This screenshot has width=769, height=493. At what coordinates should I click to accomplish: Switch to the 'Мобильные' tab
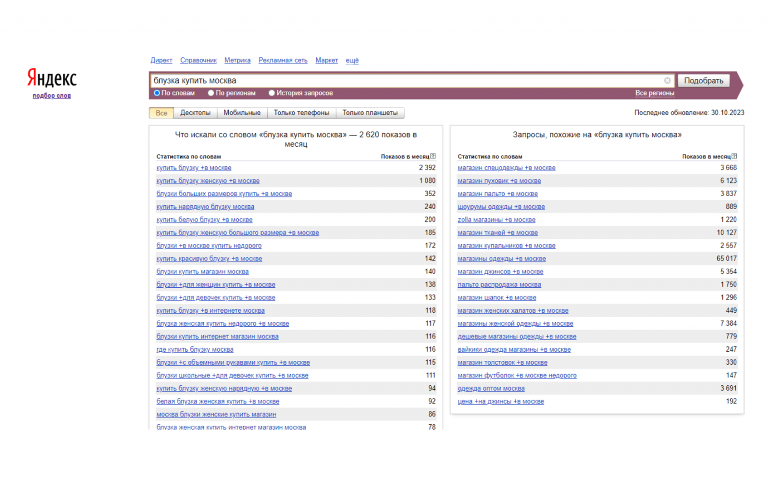(242, 113)
